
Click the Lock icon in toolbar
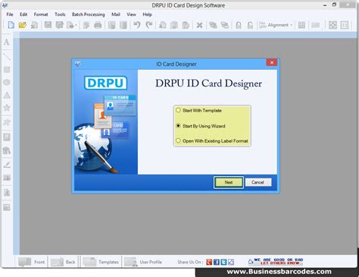[x=239, y=25]
